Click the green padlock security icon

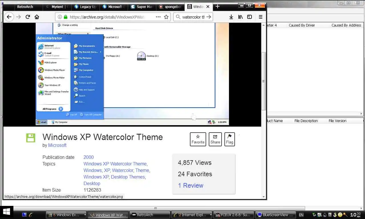(66, 17)
